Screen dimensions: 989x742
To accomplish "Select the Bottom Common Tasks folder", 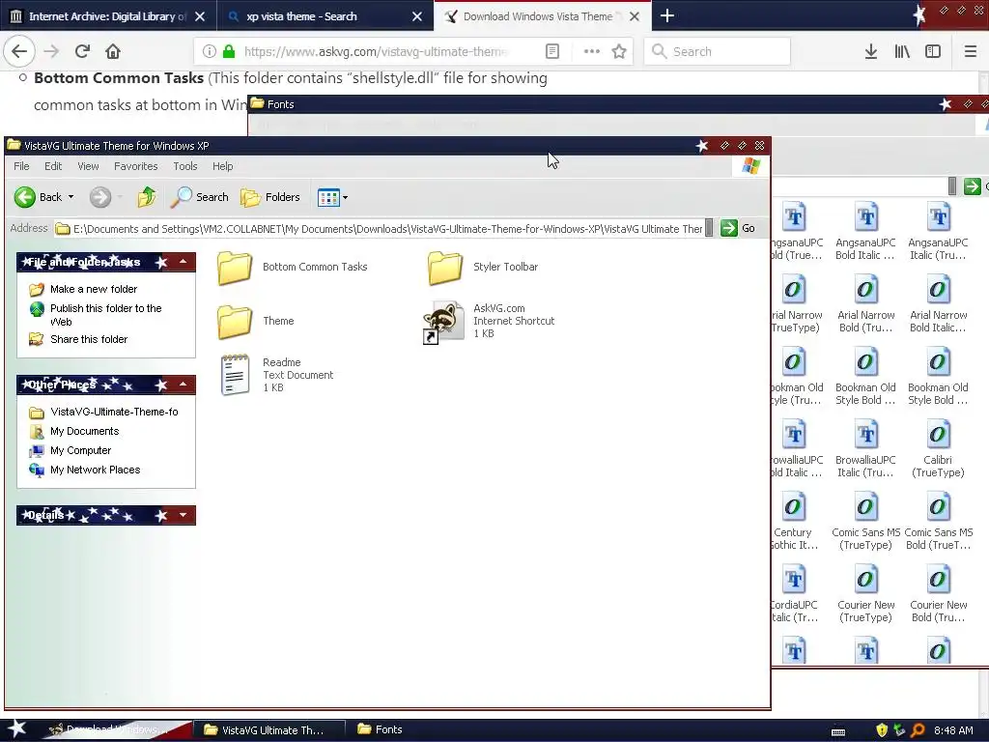I will pyautogui.click(x=292, y=268).
